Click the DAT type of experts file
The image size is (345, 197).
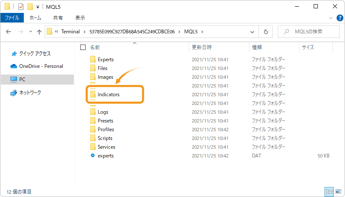(x=256, y=156)
